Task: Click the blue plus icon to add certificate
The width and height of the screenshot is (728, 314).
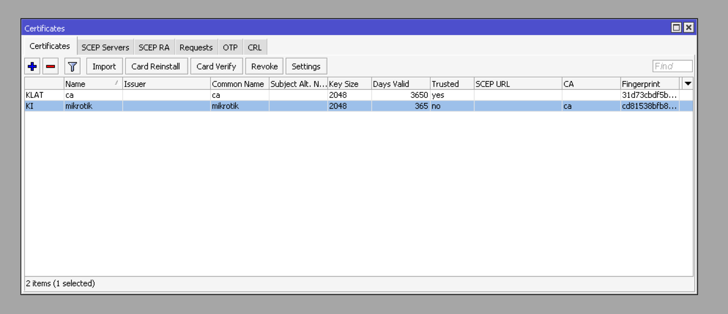Action: [x=32, y=66]
